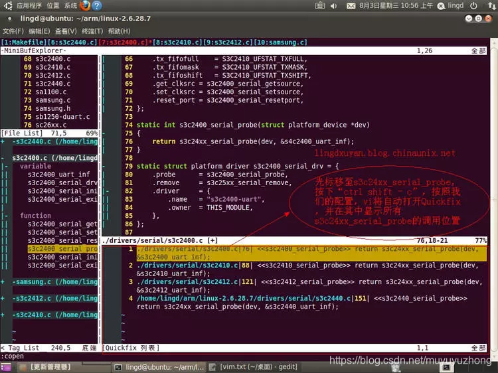
Task: Click the terminal icon at bottom-right panel
Action: [x=446, y=368]
